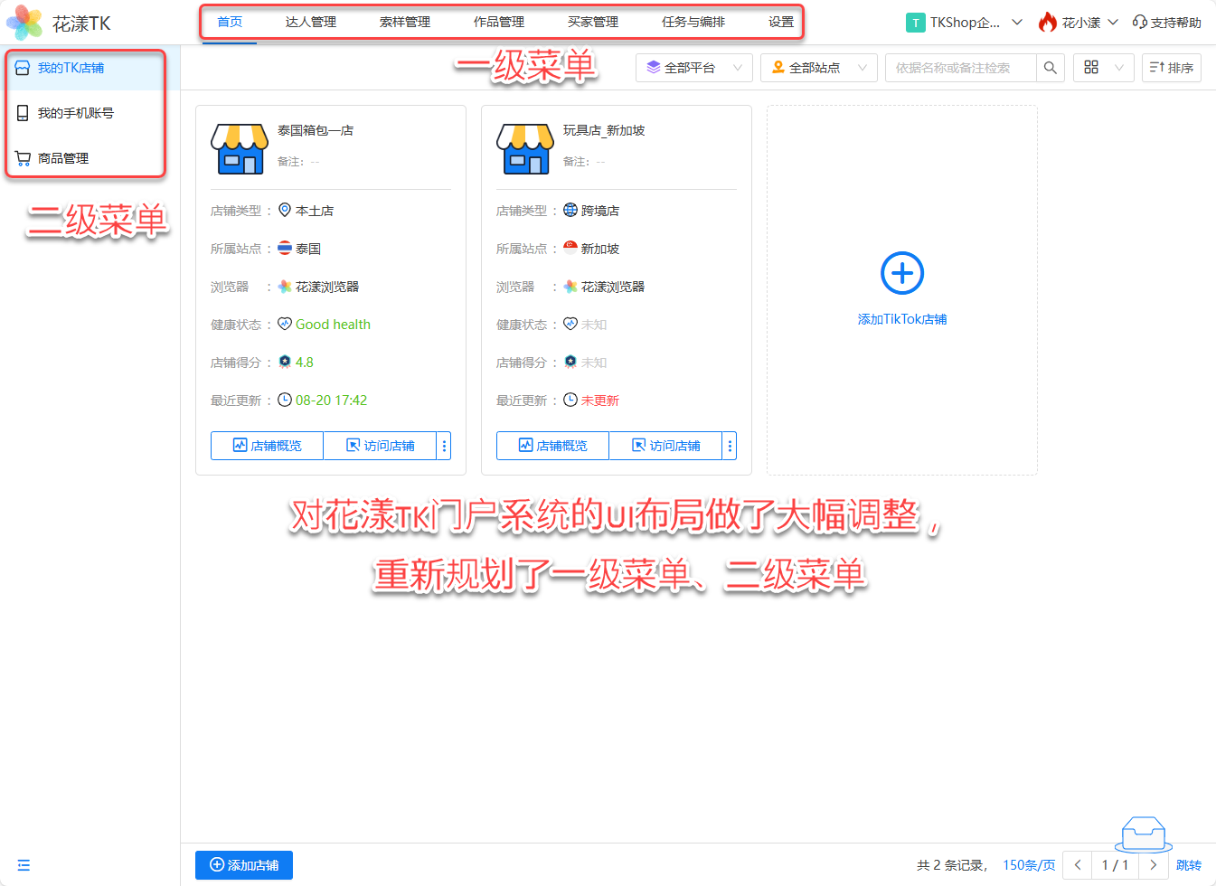Open more options for 泰国箱包一店 card
This screenshot has width=1216, height=886.
click(444, 446)
